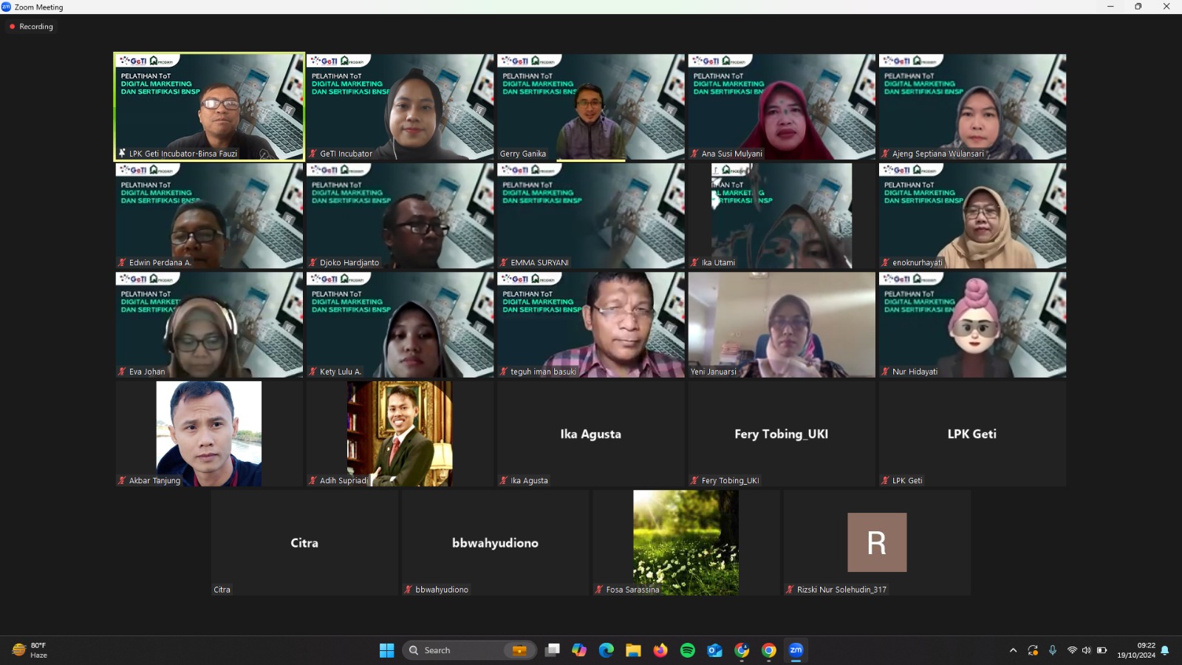
Task: Open Task View on the taskbar
Action: (552, 650)
